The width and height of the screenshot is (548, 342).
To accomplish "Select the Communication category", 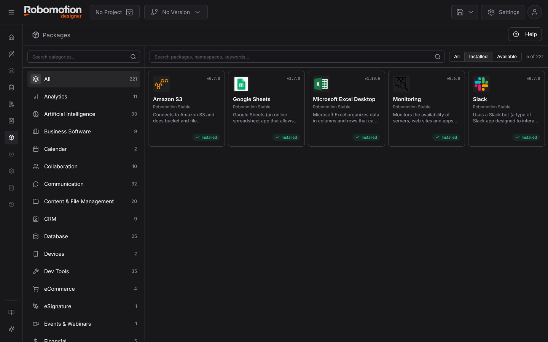I will pos(84,184).
